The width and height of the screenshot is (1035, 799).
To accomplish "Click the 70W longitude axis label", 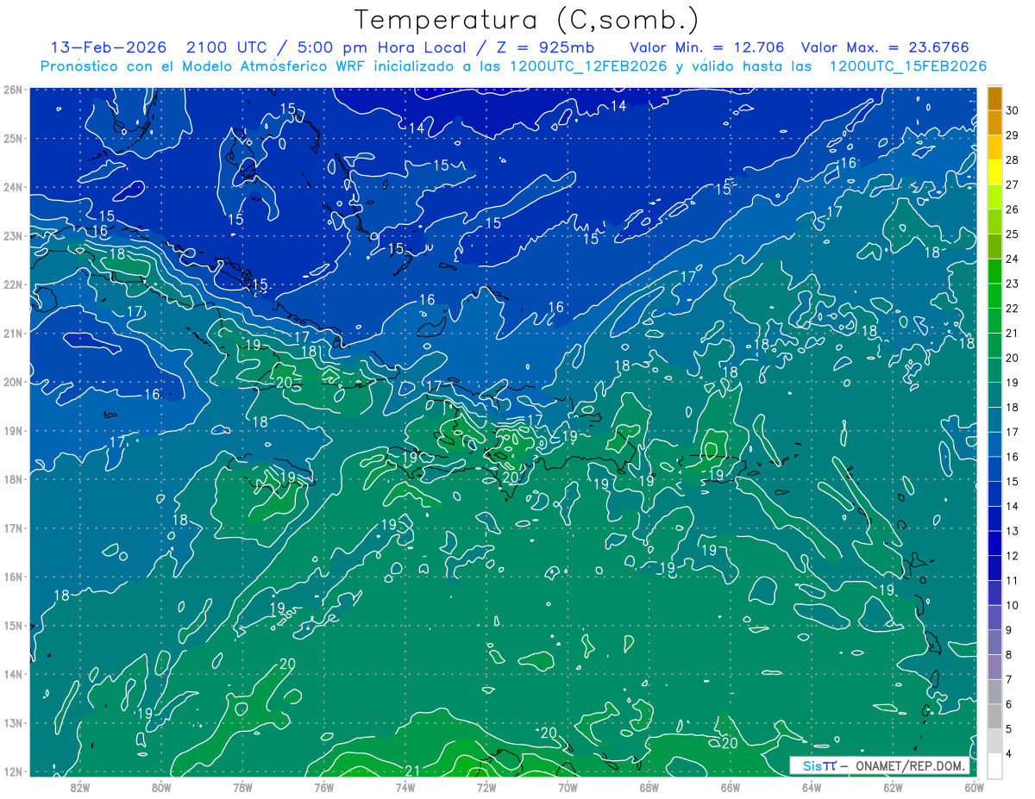I will pos(568,787).
